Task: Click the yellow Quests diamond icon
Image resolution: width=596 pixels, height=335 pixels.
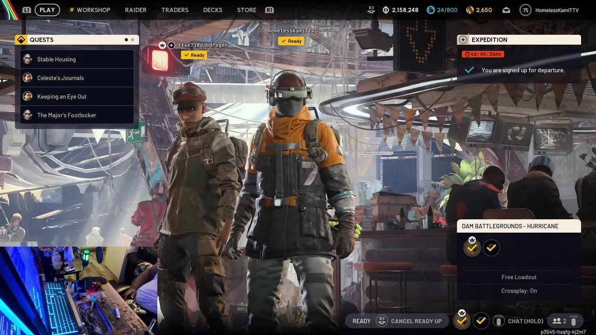Action: click(21, 40)
